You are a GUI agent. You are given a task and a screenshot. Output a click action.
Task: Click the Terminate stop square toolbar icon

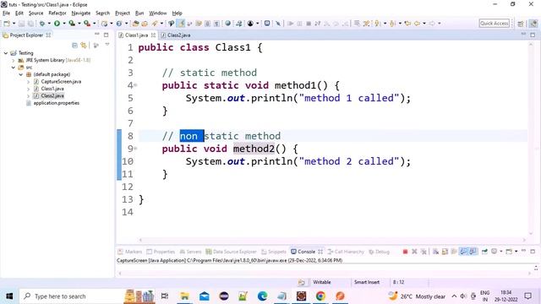[309, 24]
